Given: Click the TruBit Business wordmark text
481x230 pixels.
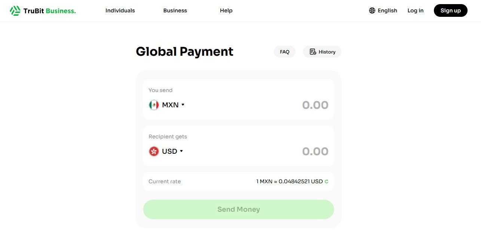Looking at the screenshot, I should pos(49,11).
